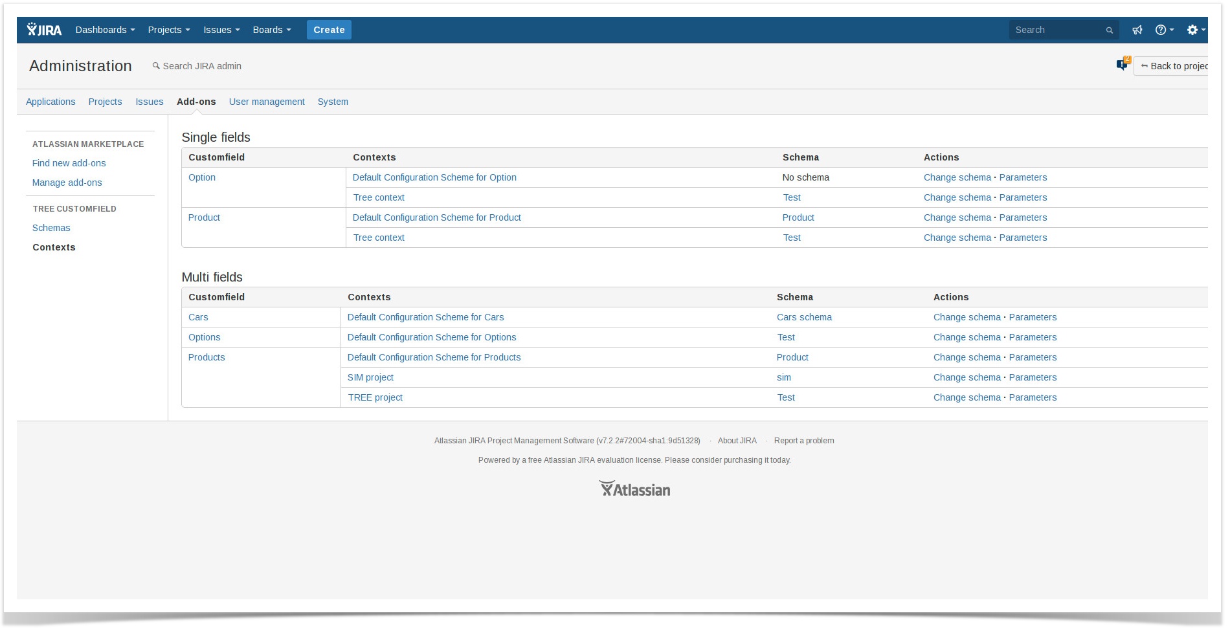Switch to Projects admin tab

pyautogui.click(x=105, y=102)
